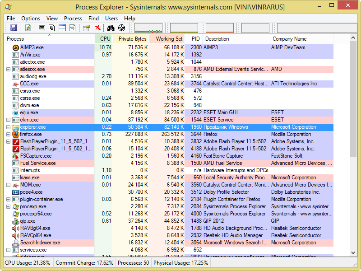Click the SearchIndexer.exe icon
361x271 pixels.
click(x=16, y=243)
